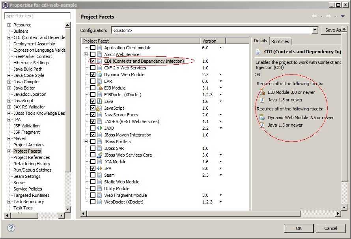Open Deployment Assembly settings
351x239 pixels.
point(34,44)
